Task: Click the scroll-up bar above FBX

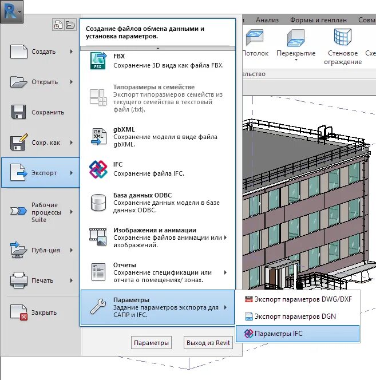Action: [157, 48]
